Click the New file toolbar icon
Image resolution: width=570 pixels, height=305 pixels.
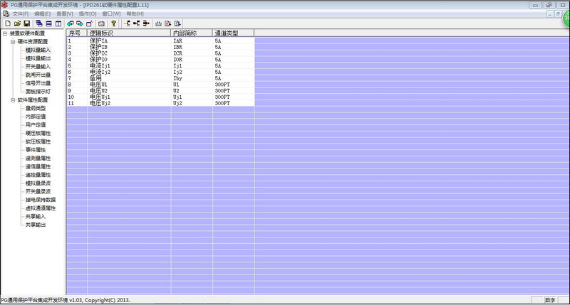coord(7,23)
